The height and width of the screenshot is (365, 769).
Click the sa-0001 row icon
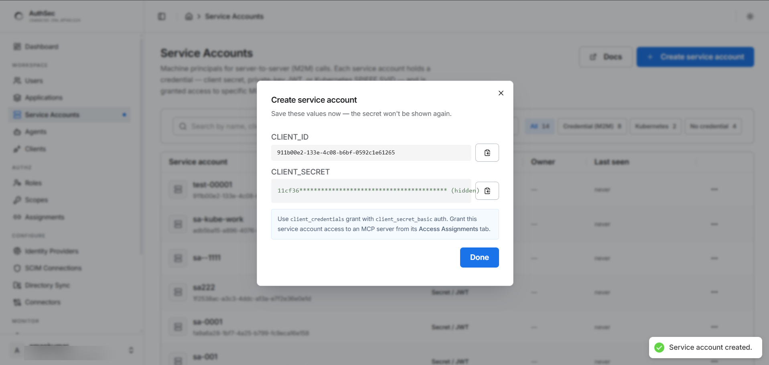pos(178,327)
